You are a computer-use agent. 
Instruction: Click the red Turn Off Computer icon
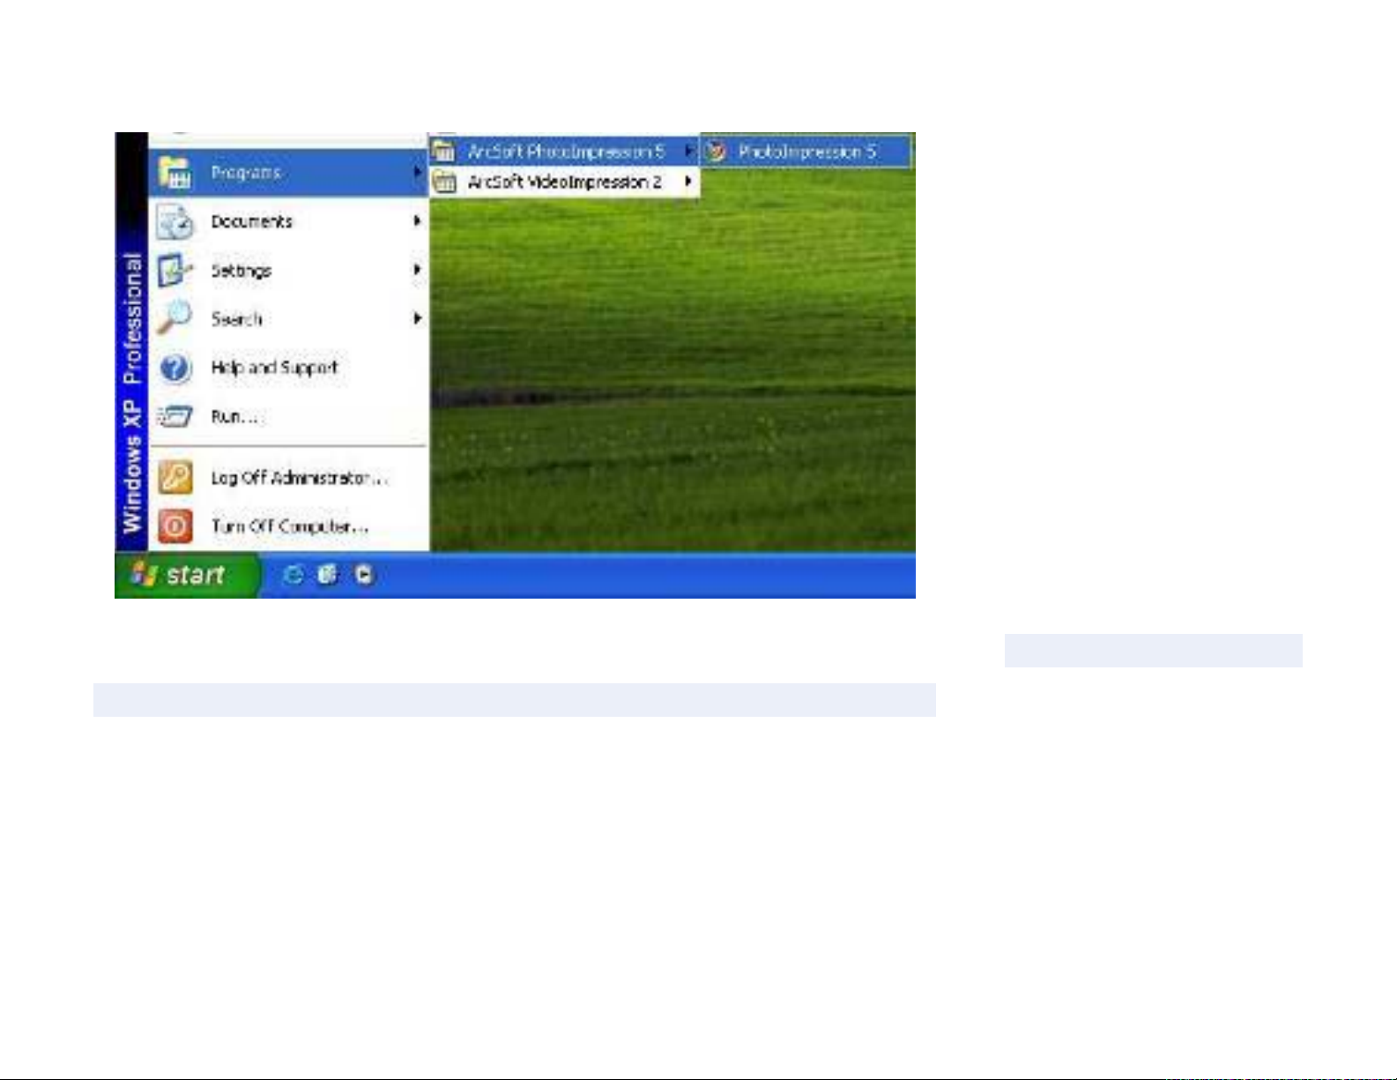[x=175, y=526]
